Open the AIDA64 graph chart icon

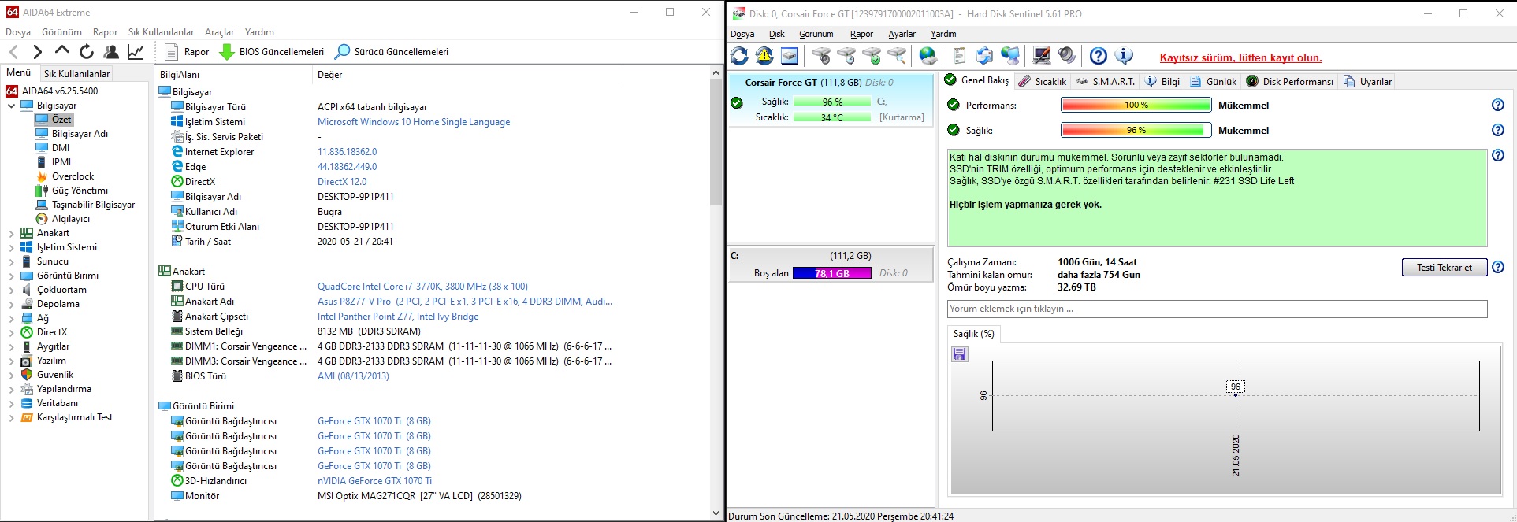[x=136, y=52]
